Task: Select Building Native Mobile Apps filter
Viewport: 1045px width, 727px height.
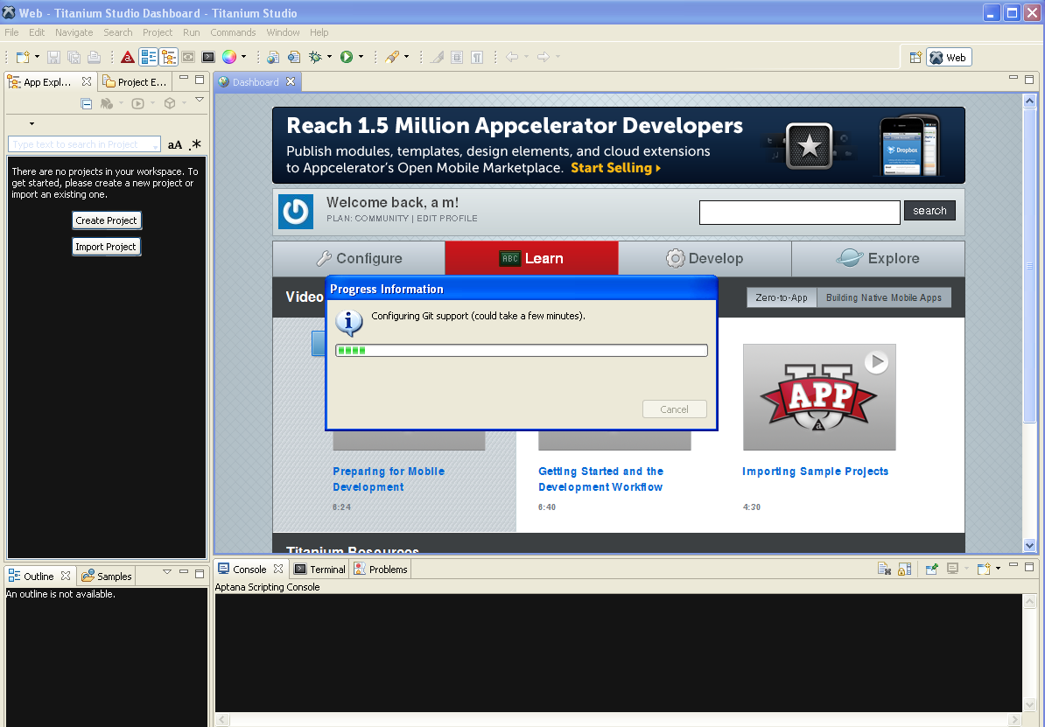Action: pos(884,297)
